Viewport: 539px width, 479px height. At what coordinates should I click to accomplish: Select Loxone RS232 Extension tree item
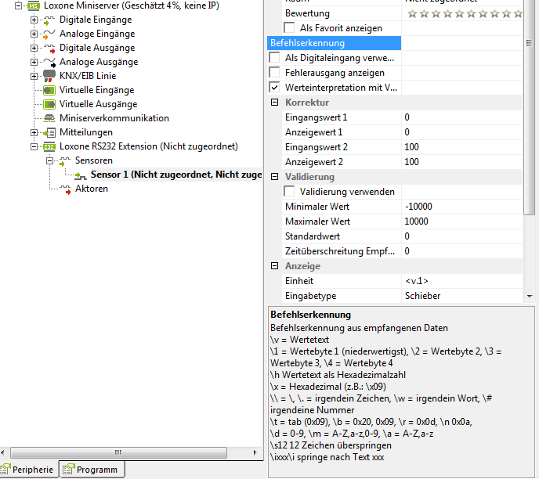click(149, 146)
